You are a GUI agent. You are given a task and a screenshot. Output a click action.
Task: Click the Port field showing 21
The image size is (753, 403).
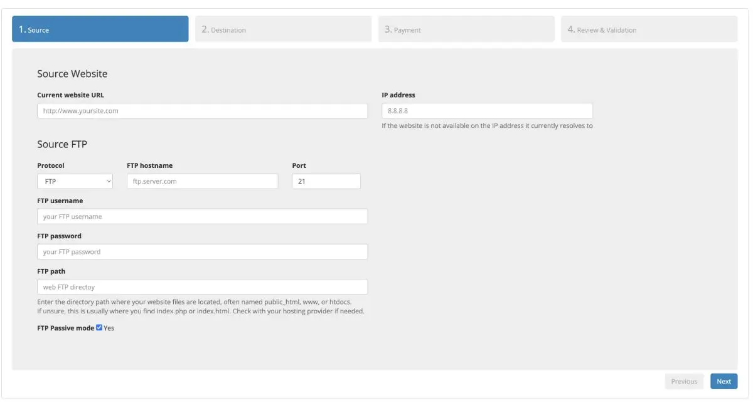pyautogui.click(x=326, y=181)
